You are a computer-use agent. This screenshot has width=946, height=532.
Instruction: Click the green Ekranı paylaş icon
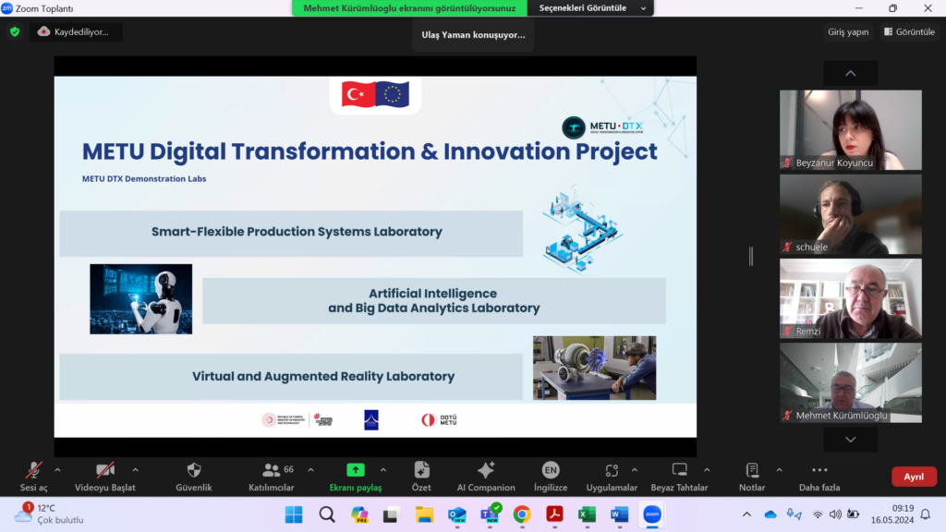pyautogui.click(x=356, y=470)
